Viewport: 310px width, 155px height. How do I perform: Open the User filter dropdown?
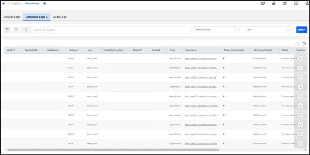pyautogui.click(x=269, y=30)
